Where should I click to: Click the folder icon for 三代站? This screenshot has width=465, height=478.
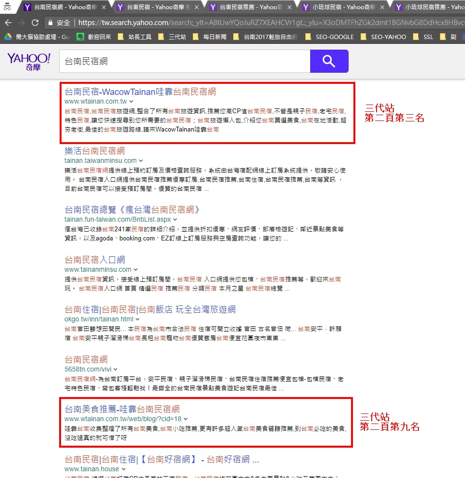point(161,37)
